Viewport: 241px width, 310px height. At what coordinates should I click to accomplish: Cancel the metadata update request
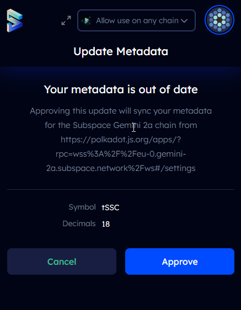coord(62,261)
